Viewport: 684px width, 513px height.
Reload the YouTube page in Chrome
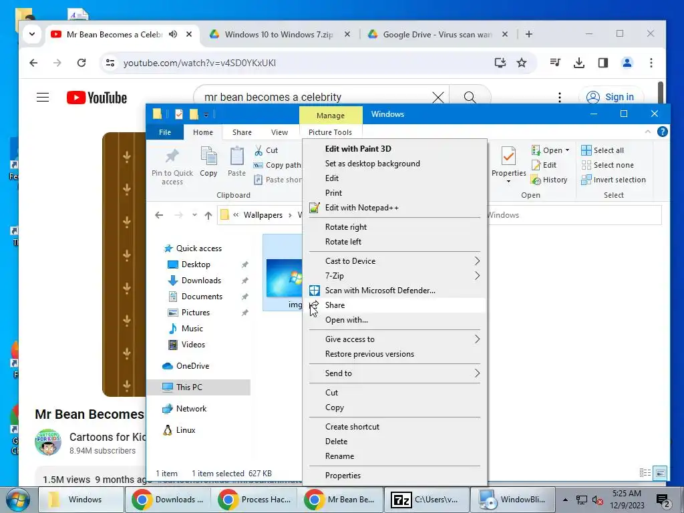[81, 63]
